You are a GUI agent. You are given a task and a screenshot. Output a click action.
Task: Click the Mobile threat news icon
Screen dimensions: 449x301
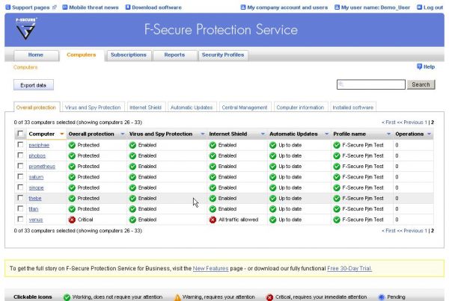pos(65,7)
